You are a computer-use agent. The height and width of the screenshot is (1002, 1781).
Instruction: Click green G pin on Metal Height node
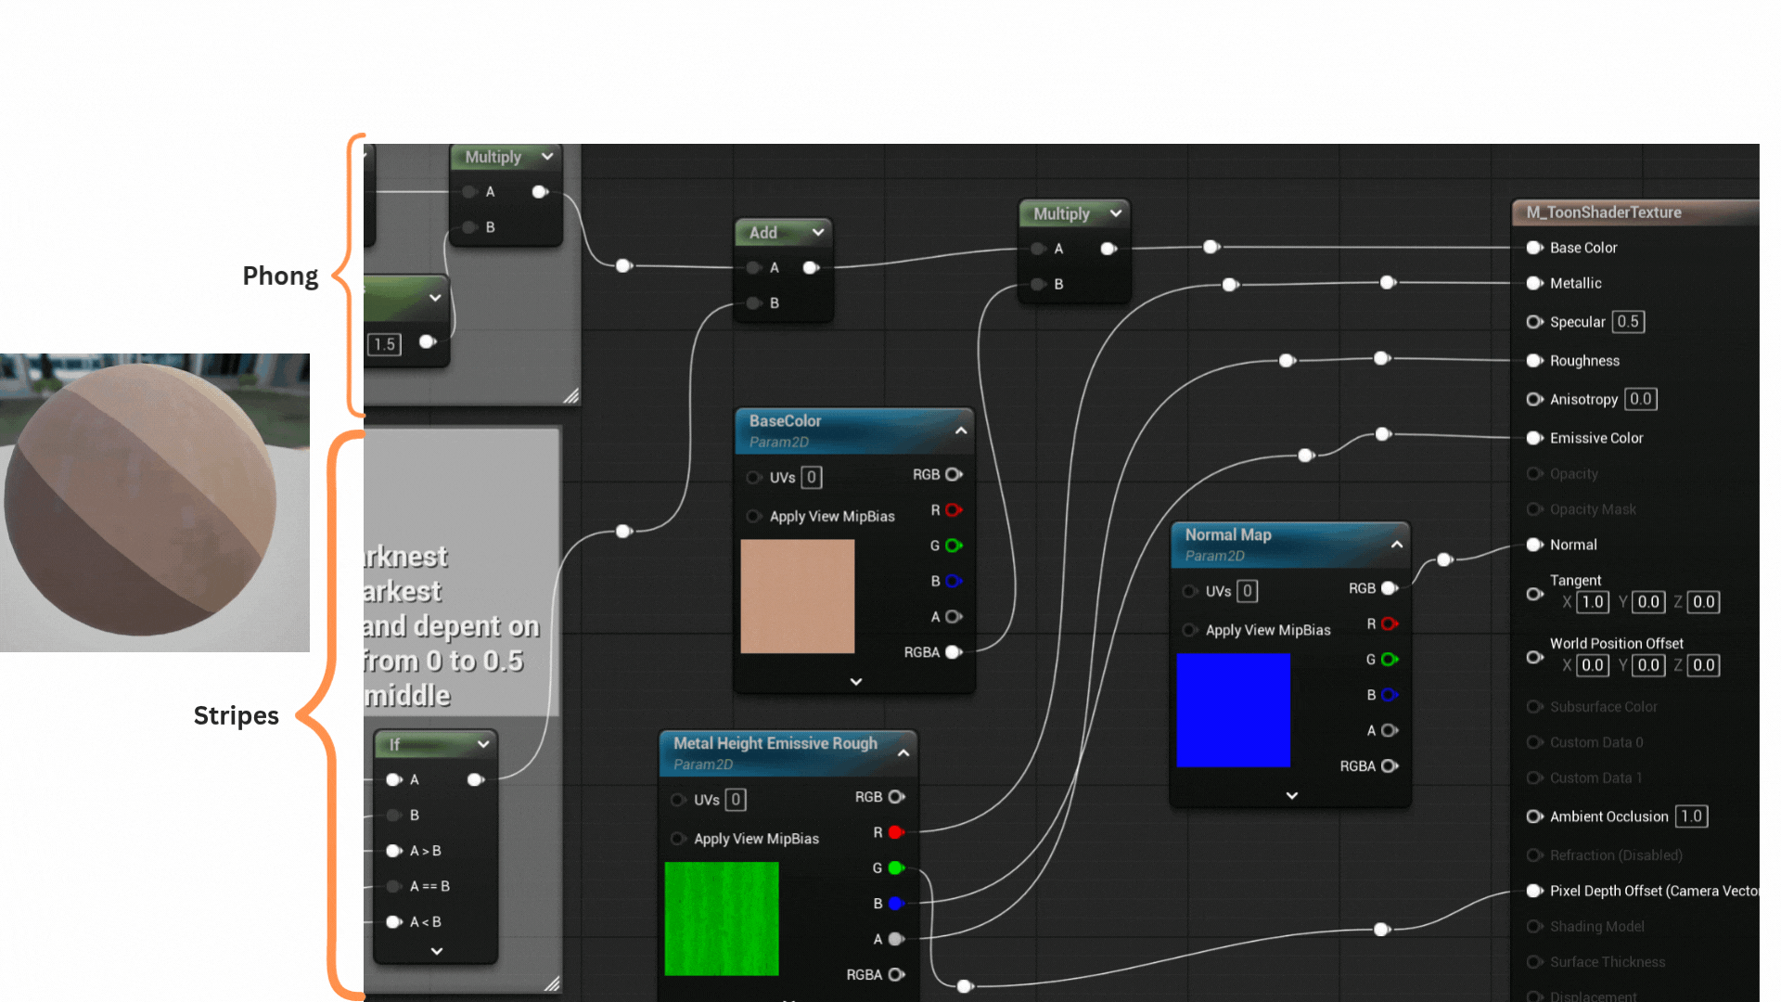point(896,868)
